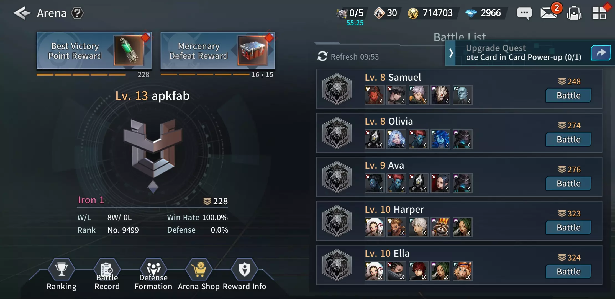Battle against Harper
The image size is (615, 299).
[568, 228]
